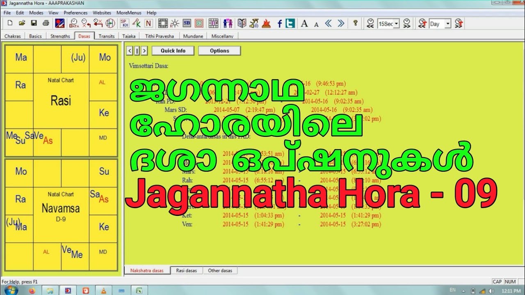Image resolution: width=525 pixels, height=295 pixels.
Task: Open birth DATA clock icon
Action: pyautogui.click(x=74, y=23)
